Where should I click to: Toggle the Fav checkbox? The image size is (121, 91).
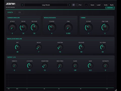click(x=77, y=5)
